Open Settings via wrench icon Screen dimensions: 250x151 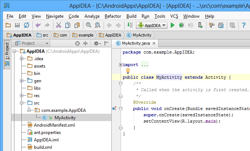coord(212,25)
